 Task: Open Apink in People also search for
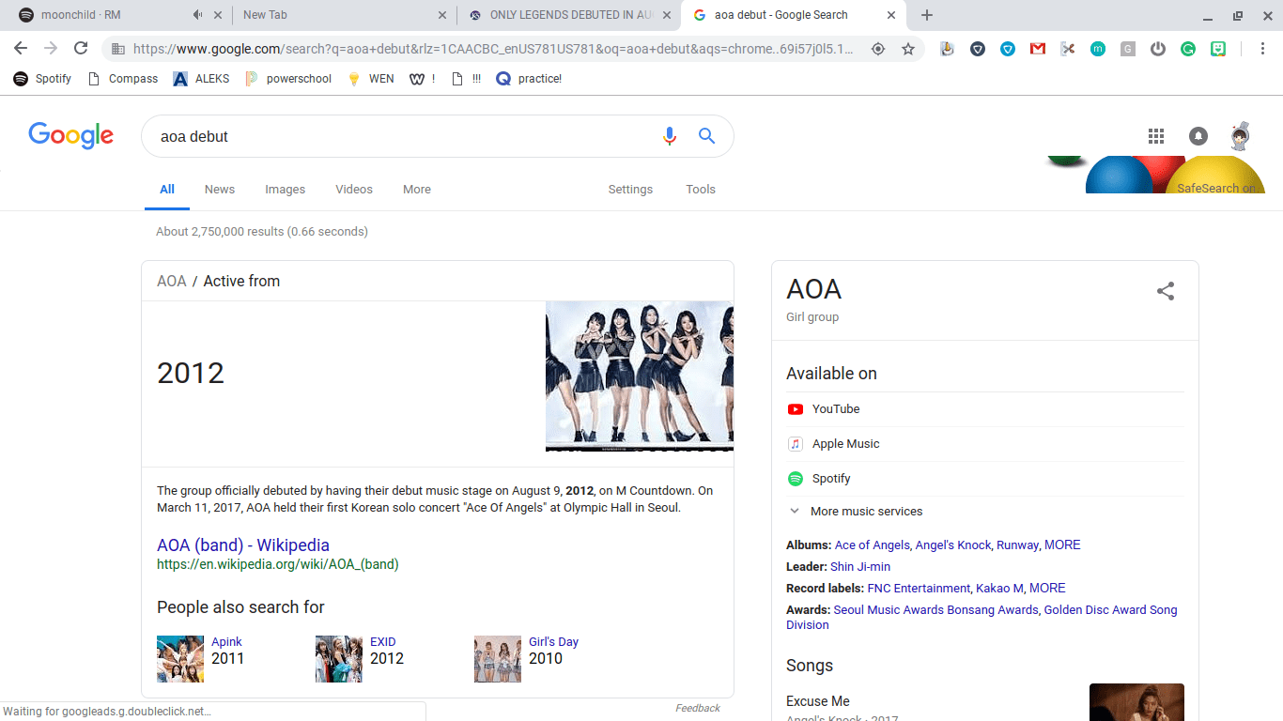[x=226, y=642]
